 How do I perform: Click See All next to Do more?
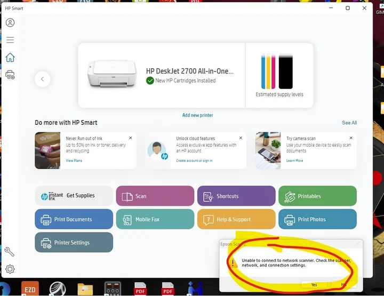pyautogui.click(x=349, y=123)
